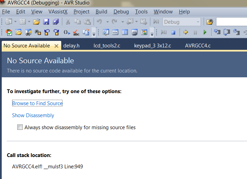Click the blue Stop Debugging square

[x=173, y=32]
